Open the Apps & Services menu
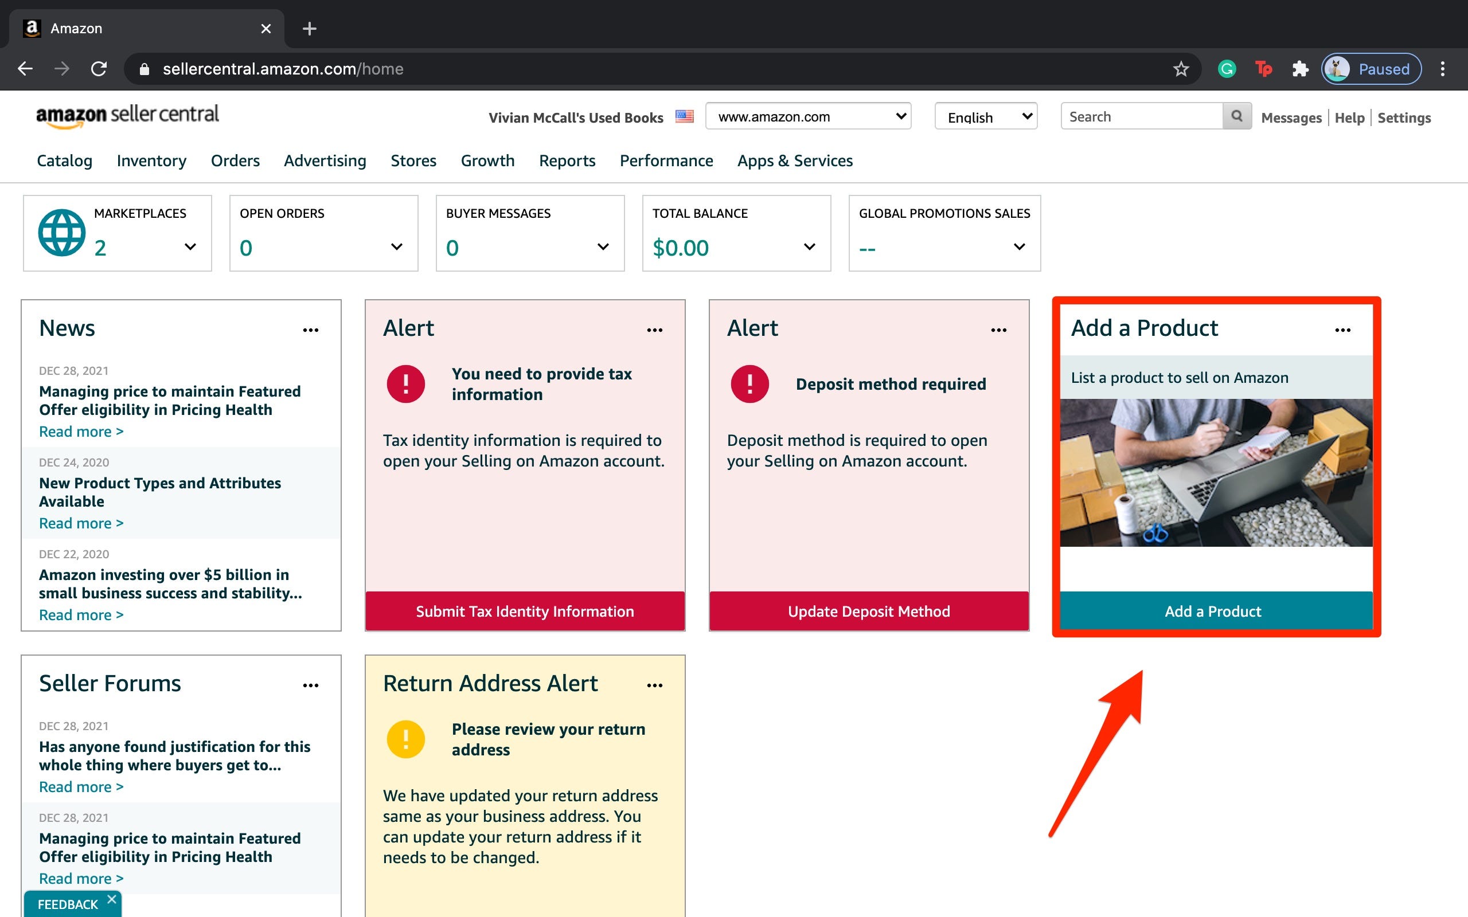Image resolution: width=1468 pixels, height=917 pixels. tap(795, 160)
